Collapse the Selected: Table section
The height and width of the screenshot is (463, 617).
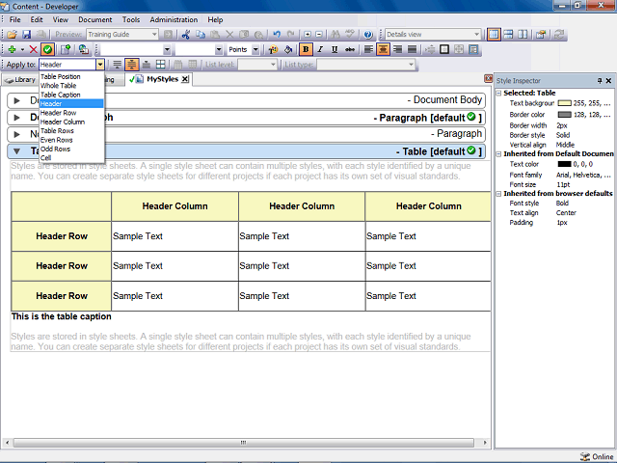click(x=498, y=94)
